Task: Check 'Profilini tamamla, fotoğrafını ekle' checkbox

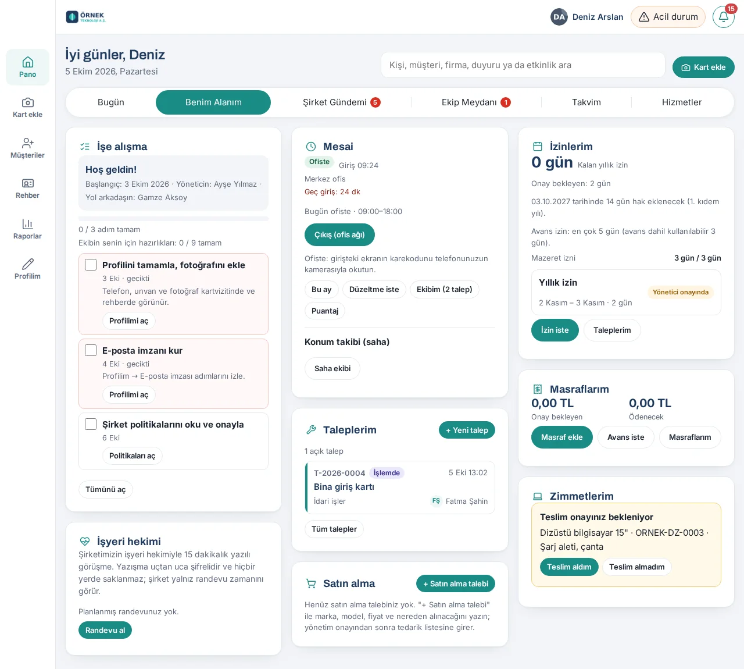Action: [91, 265]
